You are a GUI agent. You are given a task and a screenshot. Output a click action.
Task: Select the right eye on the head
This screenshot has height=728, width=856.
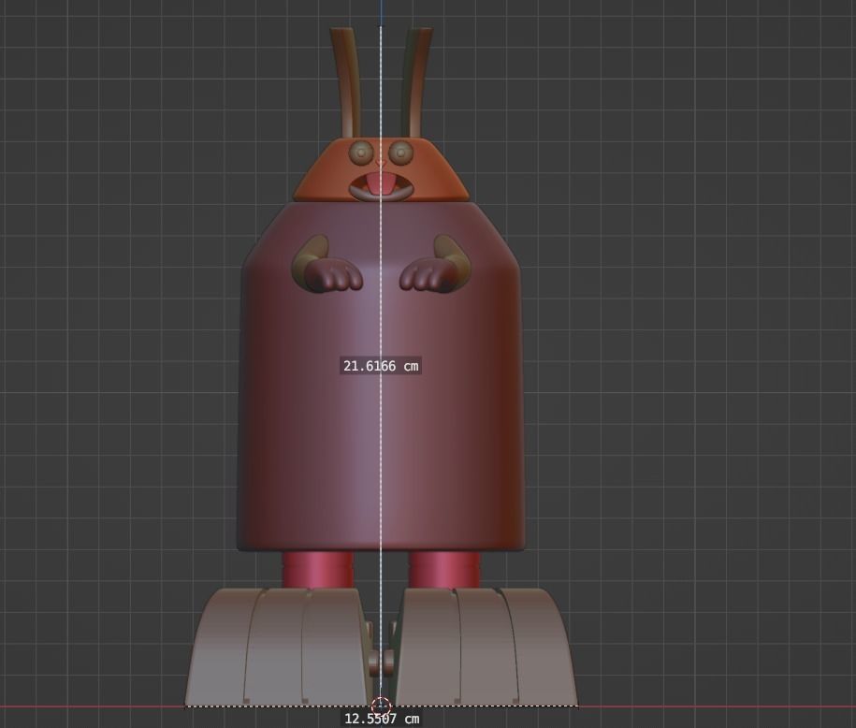pyautogui.click(x=400, y=153)
